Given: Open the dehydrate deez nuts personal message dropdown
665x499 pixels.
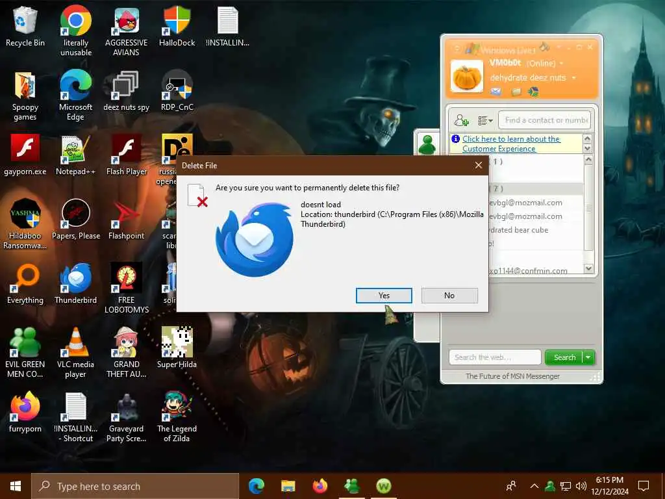Looking at the screenshot, I should point(574,78).
